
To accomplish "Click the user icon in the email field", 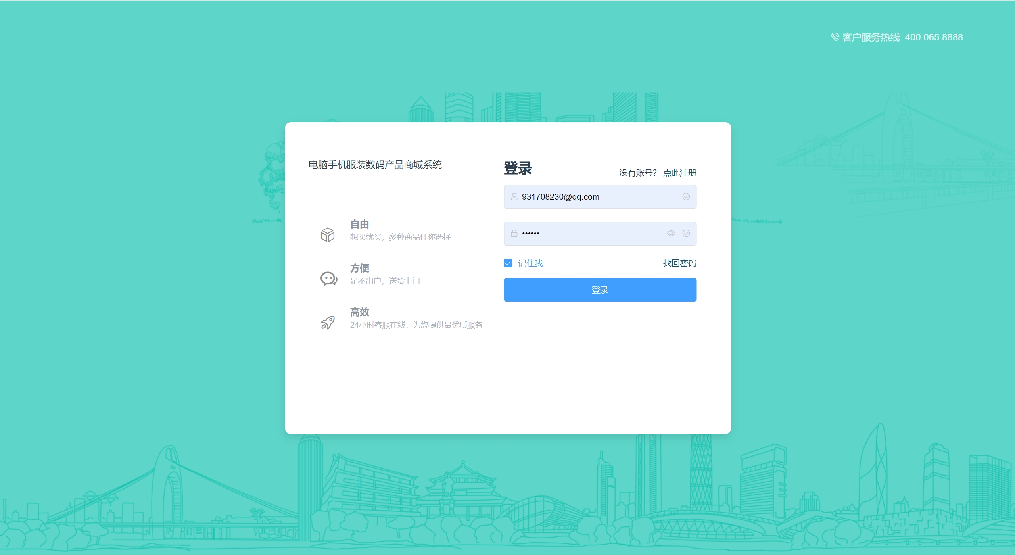I will point(514,196).
